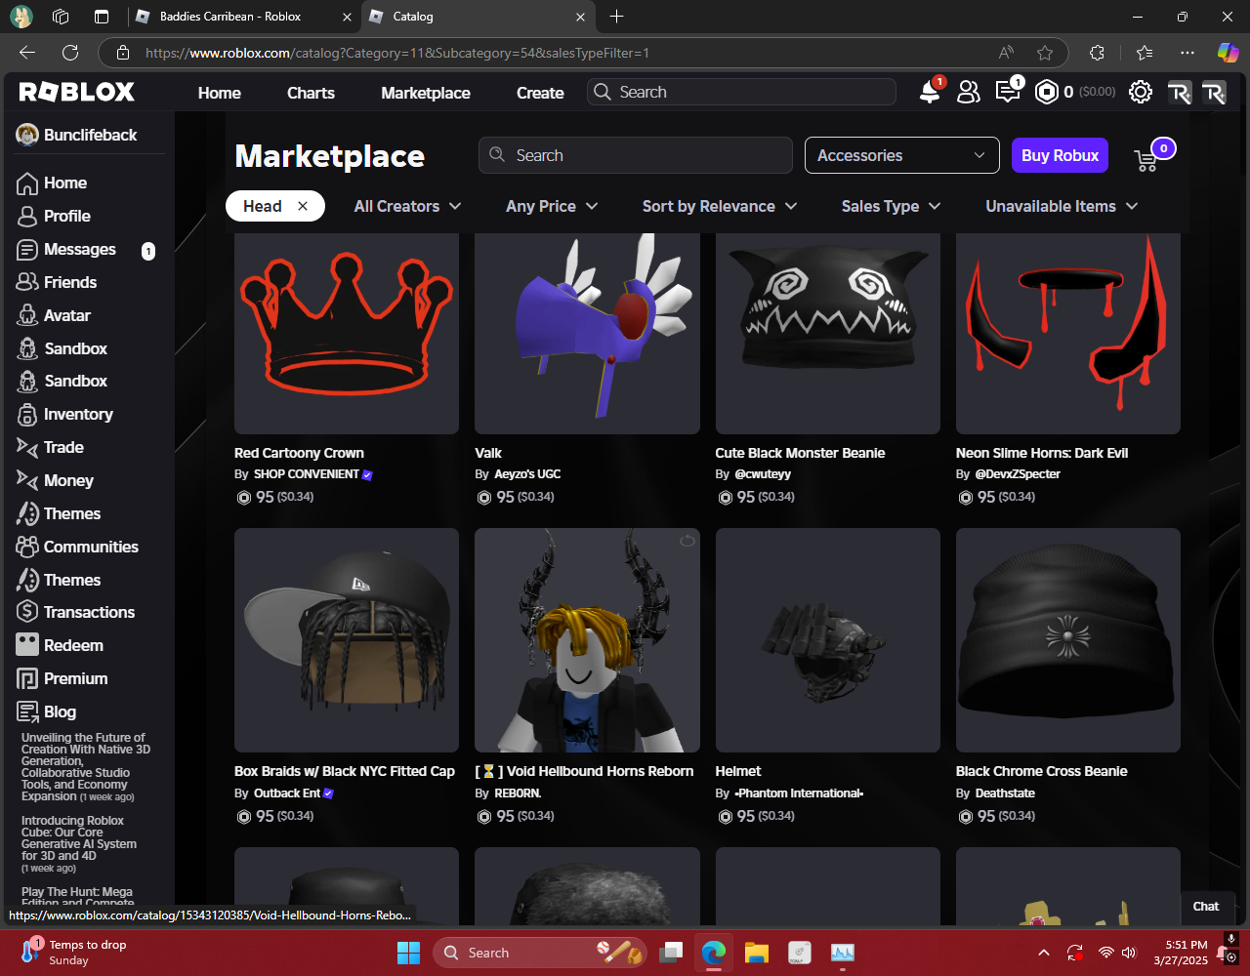Open the Unavailable Items dropdown

pos(1062,206)
